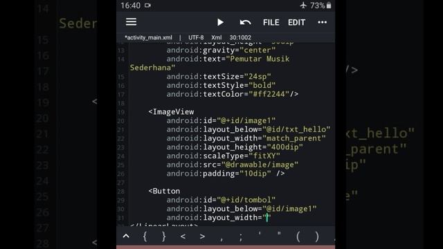The image size is (443, 249).
Task: Click the "10dip" padding value
Action: 255,174
